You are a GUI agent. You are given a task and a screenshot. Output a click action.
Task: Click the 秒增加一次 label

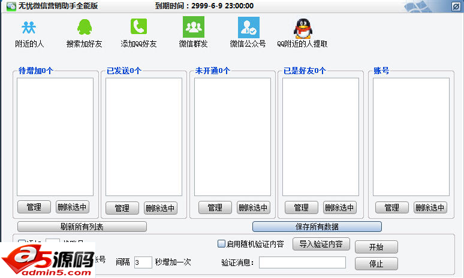tap(173, 262)
